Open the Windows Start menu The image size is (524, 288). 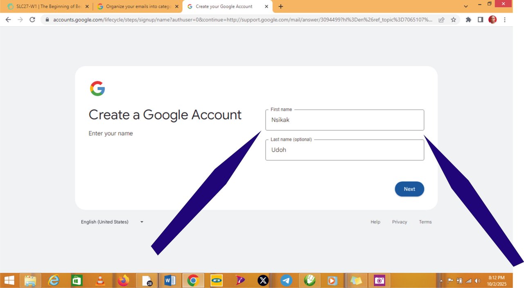tap(9, 280)
